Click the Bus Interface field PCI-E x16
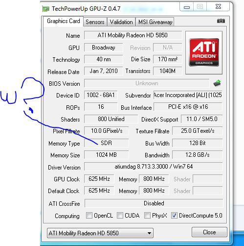The width and height of the screenshot is (244, 246). point(188,107)
